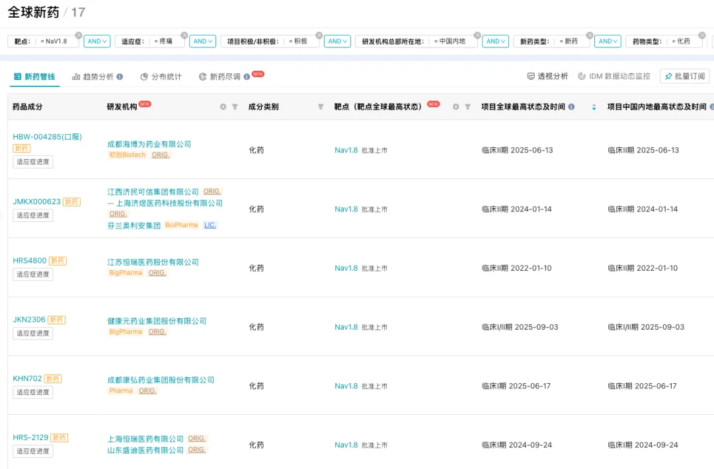Click filter funnel icon in 成分类别 column

(x=321, y=107)
